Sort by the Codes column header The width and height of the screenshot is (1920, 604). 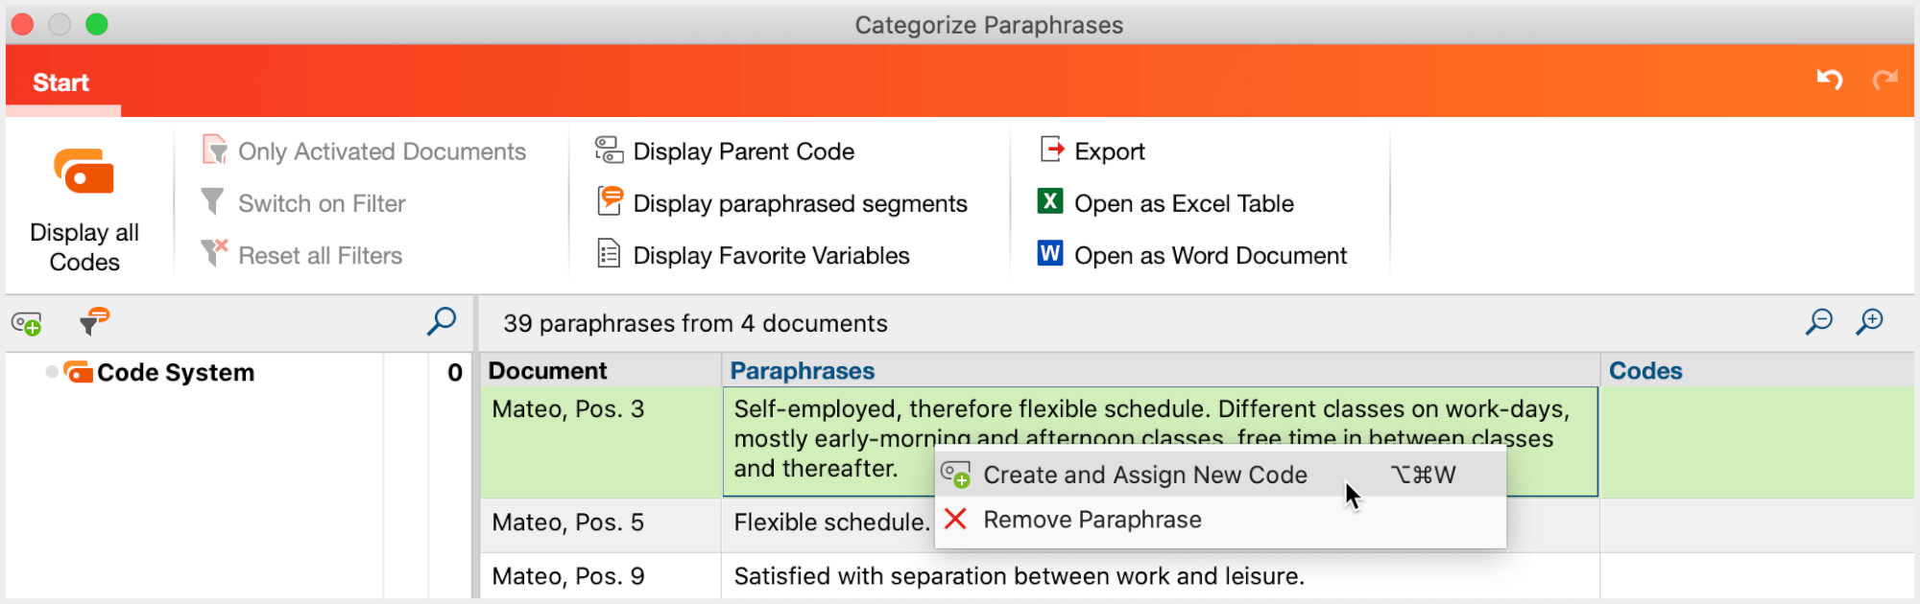point(1757,371)
